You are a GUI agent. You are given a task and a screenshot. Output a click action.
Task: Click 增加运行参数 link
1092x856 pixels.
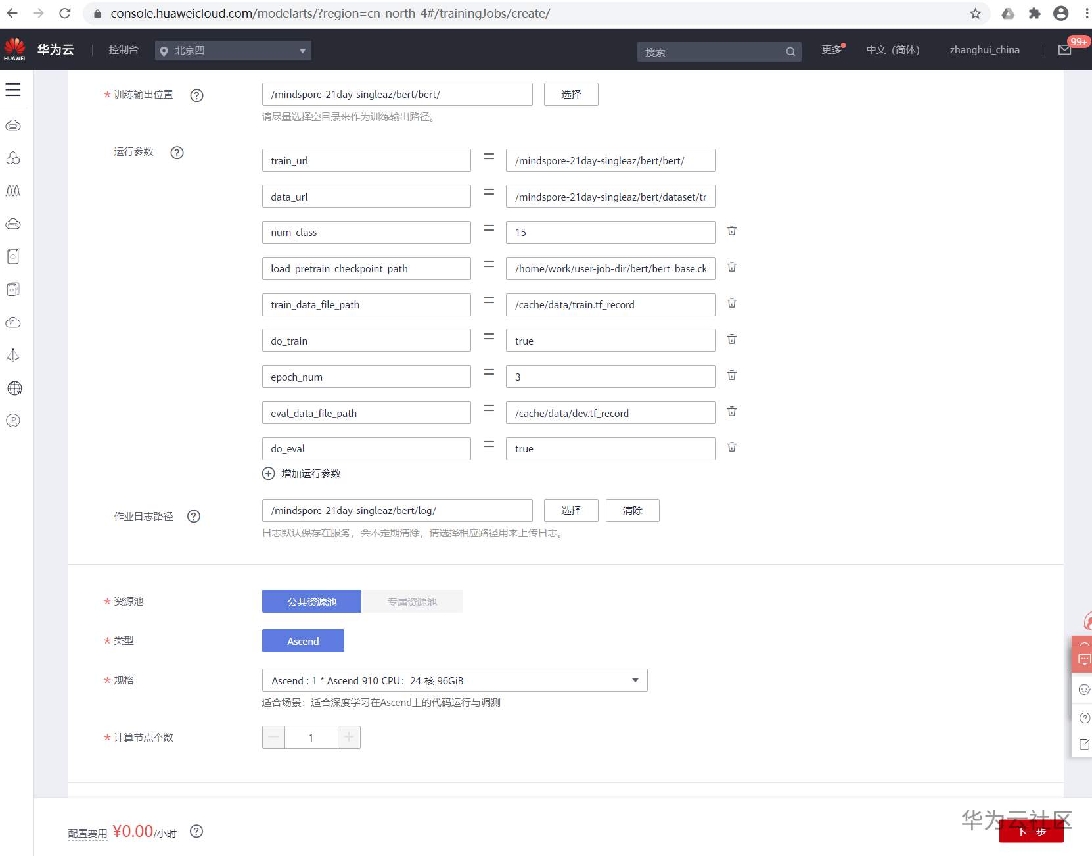click(x=311, y=473)
